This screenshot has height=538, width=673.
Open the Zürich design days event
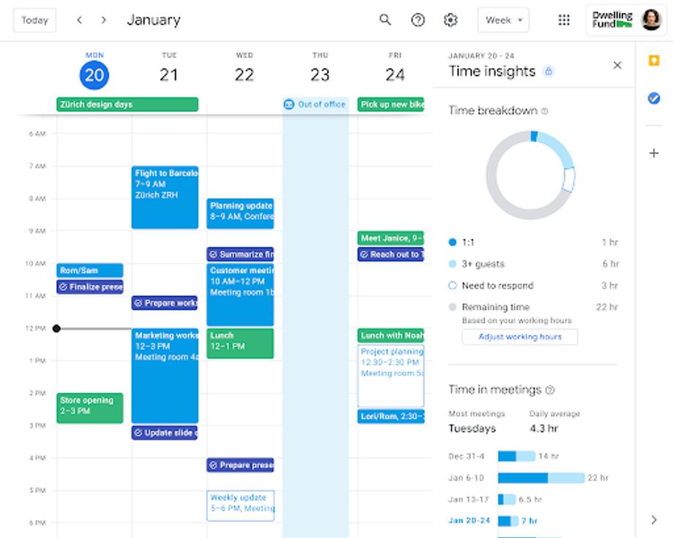click(x=127, y=105)
